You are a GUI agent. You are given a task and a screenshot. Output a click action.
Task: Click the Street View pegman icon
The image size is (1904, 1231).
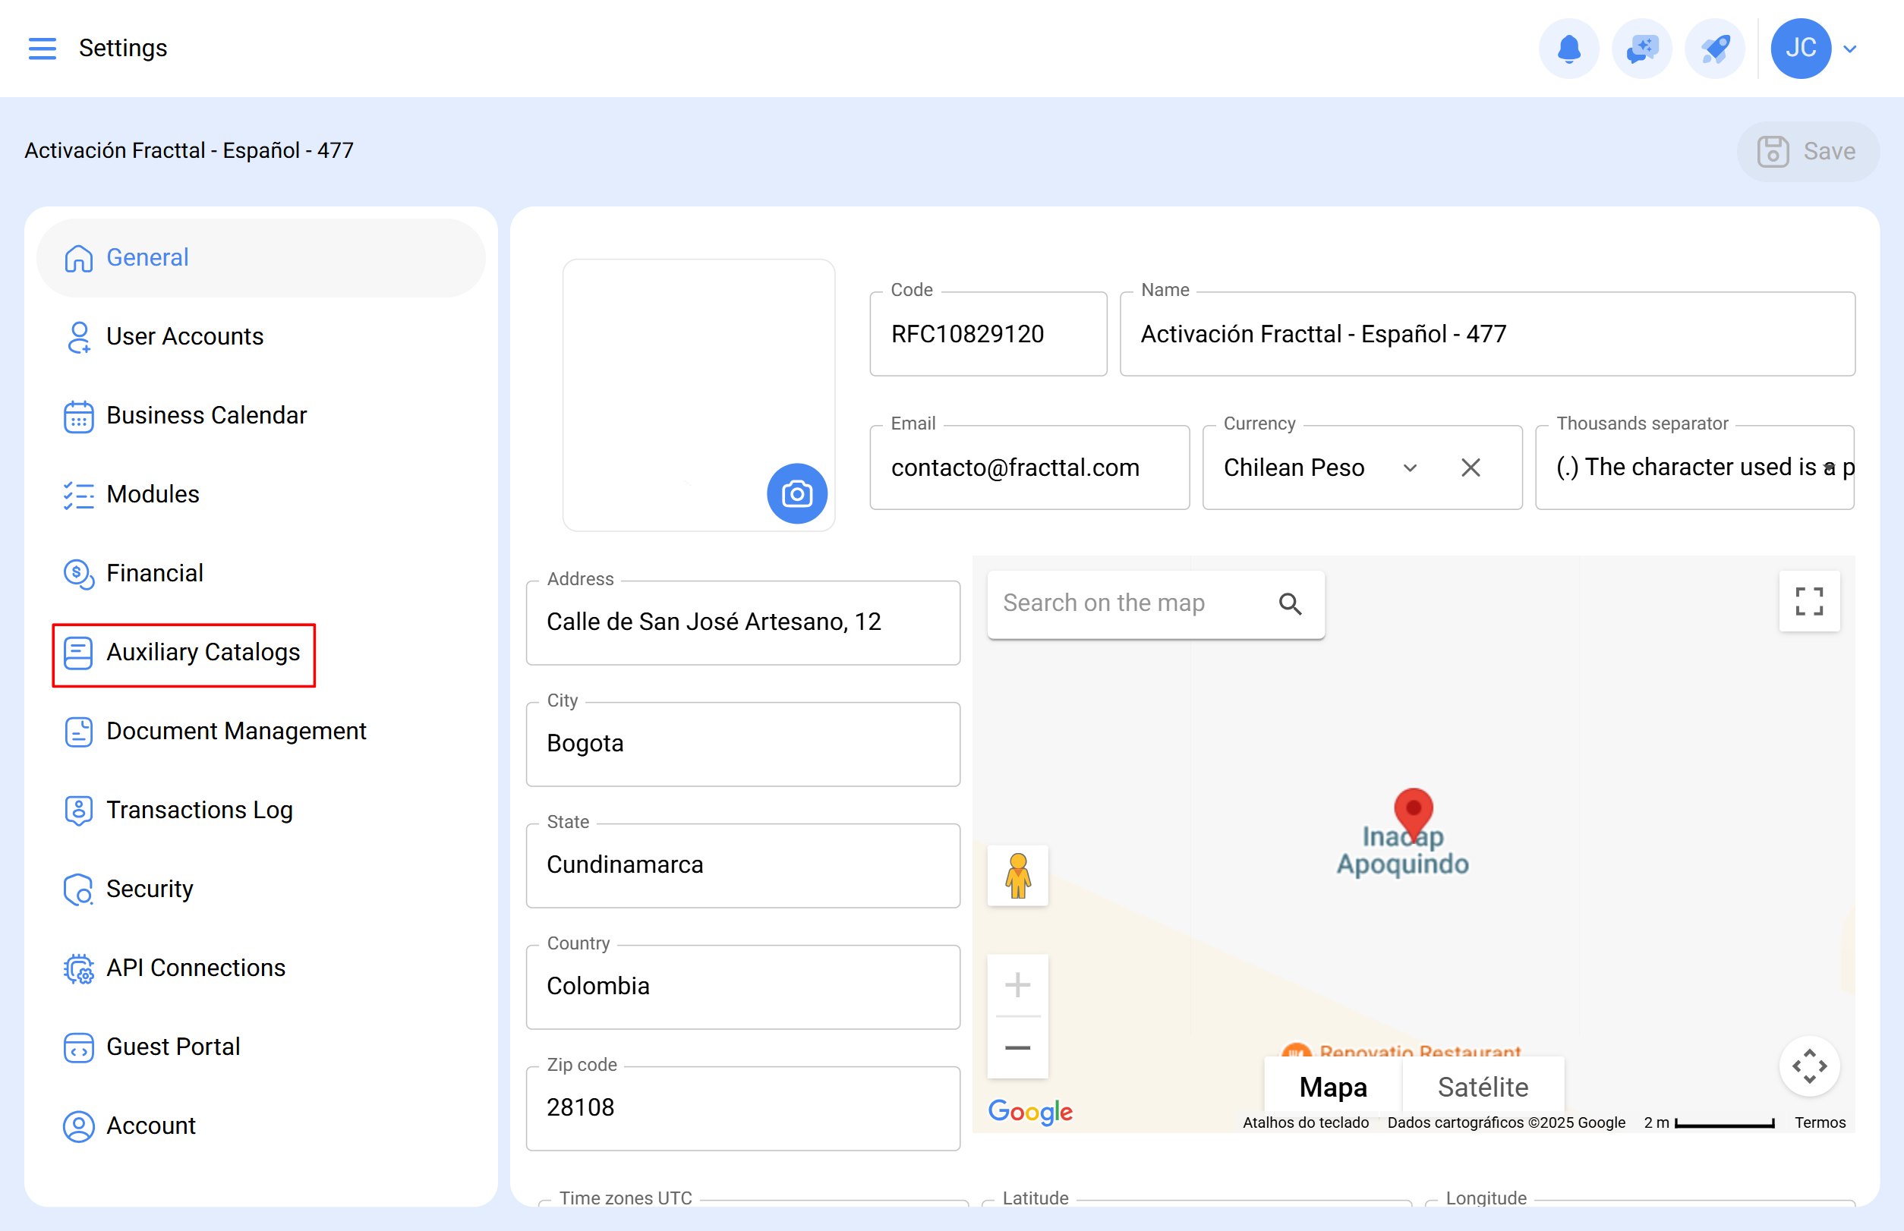pyautogui.click(x=1017, y=875)
